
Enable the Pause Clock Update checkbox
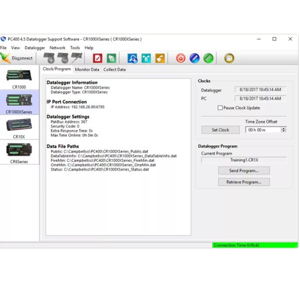point(220,108)
